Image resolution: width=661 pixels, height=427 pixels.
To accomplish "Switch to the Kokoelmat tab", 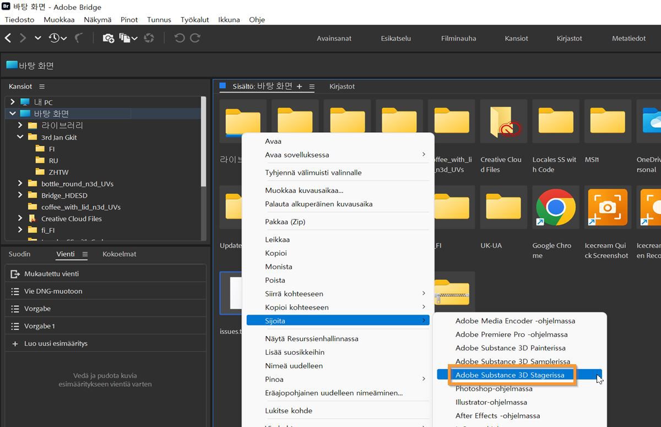I will coord(120,254).
